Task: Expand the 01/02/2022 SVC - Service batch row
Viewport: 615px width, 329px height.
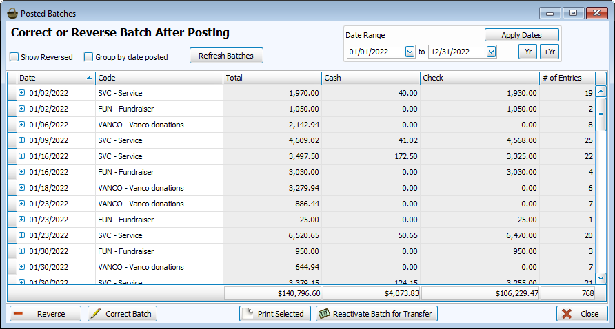Action: pos(21,93)
